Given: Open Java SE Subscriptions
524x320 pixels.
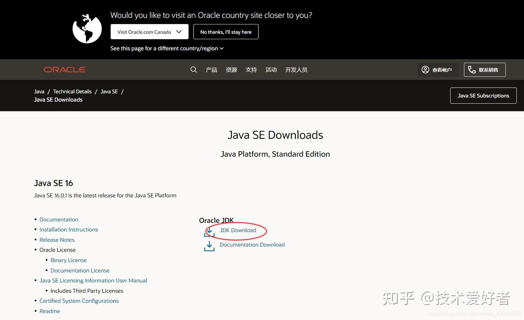Looking at the screenshot, I should tap(483, 95).
